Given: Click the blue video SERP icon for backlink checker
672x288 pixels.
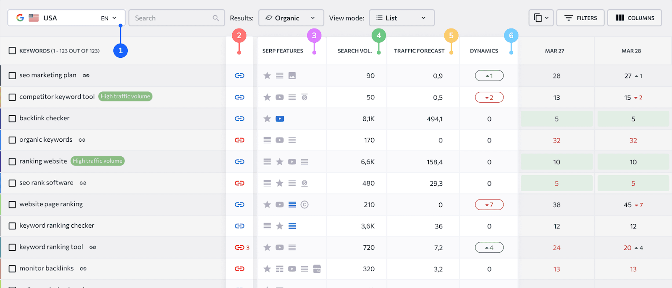Looking at the screenshot, I should pyautogui.click(x=280, y=119).
